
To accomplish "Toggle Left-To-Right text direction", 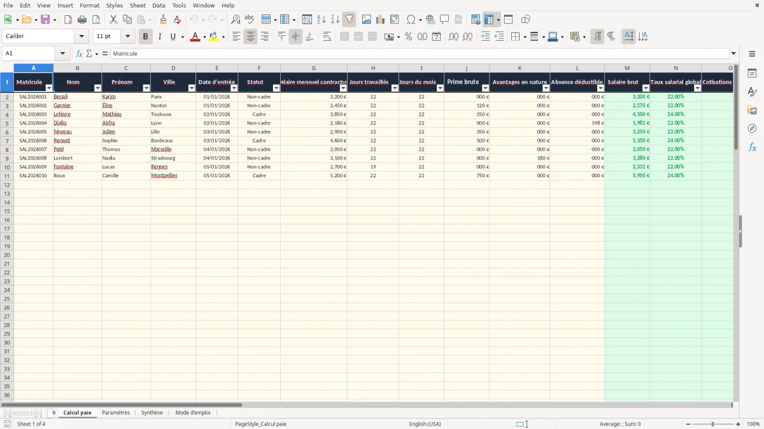I will 597,37.
